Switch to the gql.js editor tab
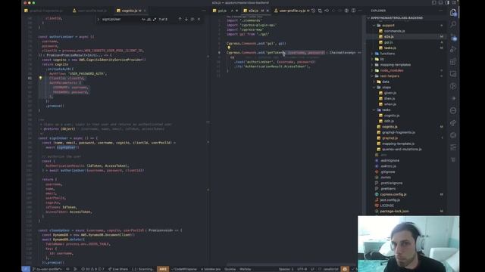 (222, 11)
